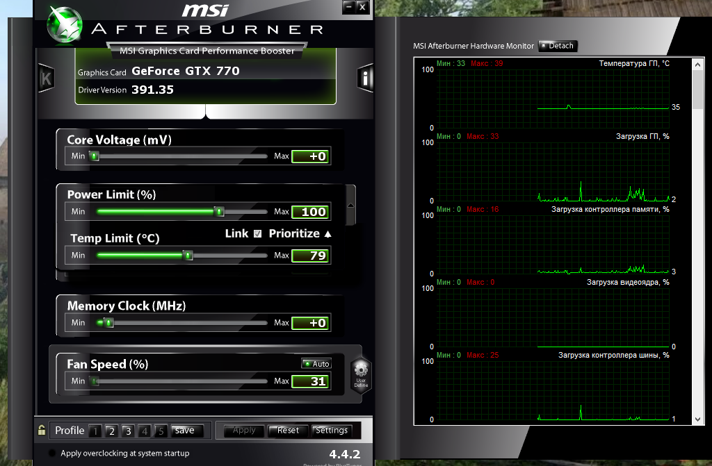Toggle Auto fan speed control
712x466 pixels.
click(316, 364)
